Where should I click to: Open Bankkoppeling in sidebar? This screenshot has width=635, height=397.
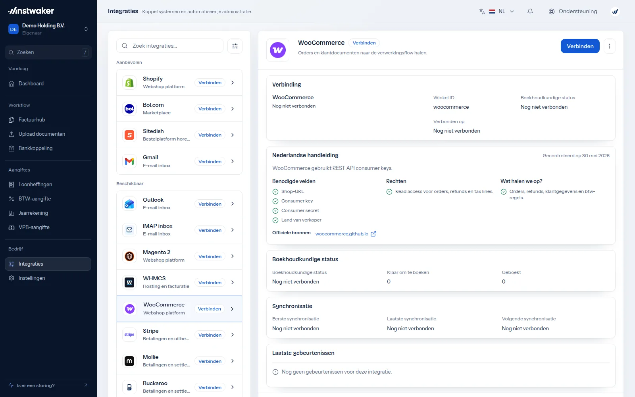pos(48,148)
